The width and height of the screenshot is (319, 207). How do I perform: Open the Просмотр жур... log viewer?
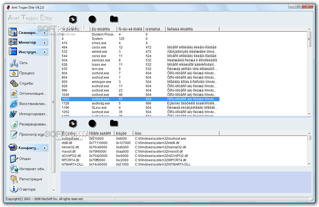(27, 134)
